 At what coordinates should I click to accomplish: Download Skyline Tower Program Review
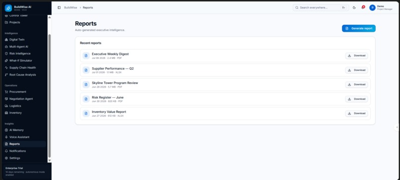pos(357,85)
